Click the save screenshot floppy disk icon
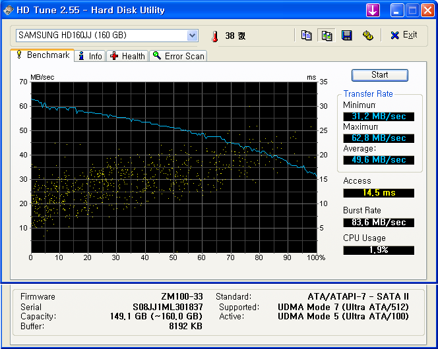 pos(346,36)
